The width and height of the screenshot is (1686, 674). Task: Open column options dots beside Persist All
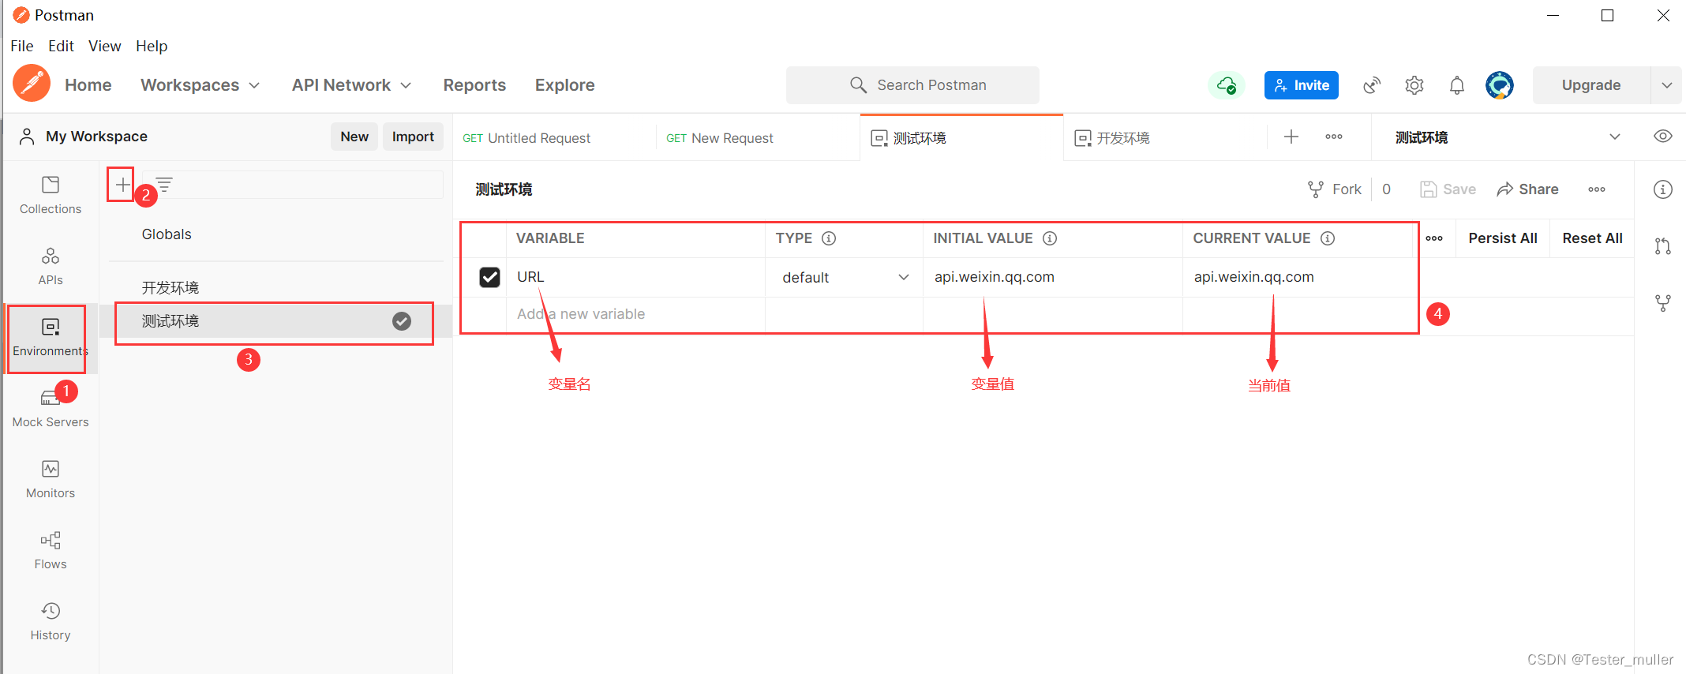1434,238
